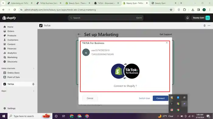View site information icon

(21, 10)
